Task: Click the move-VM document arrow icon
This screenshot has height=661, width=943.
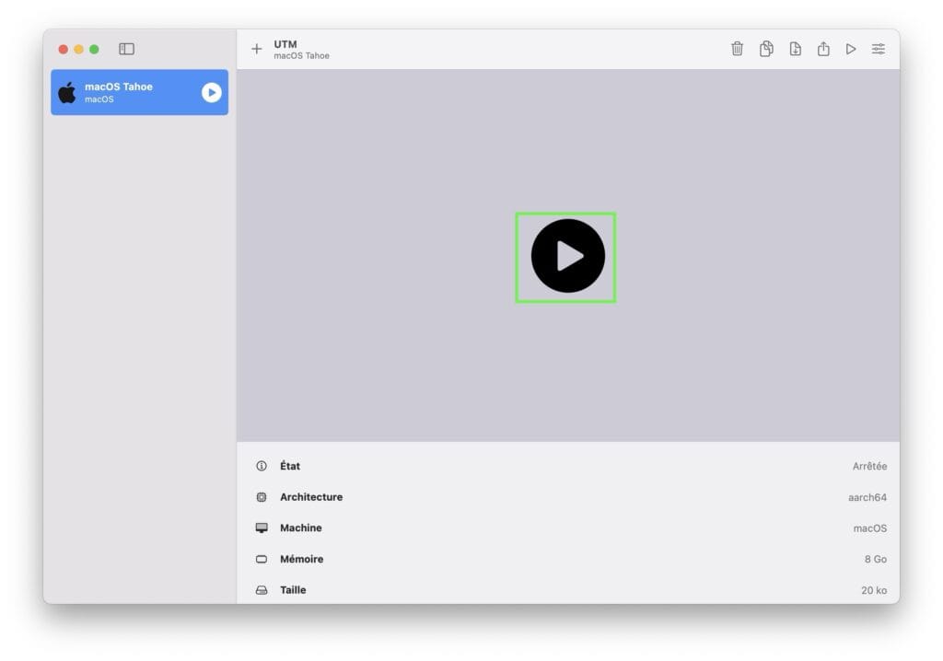Action: (x=795, y=49)
